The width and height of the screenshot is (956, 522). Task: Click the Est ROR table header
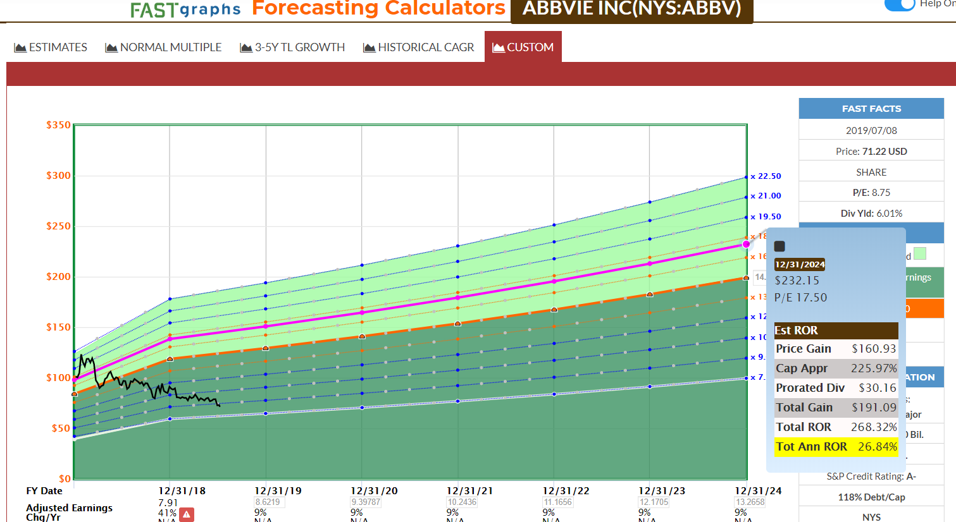coord(836,331)
